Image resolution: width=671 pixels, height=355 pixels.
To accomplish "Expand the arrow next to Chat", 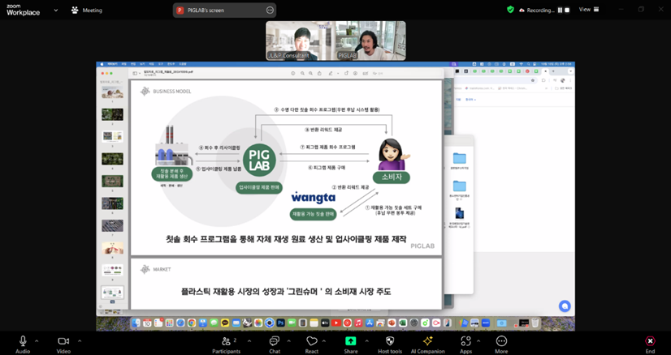I will pos(288,341).
